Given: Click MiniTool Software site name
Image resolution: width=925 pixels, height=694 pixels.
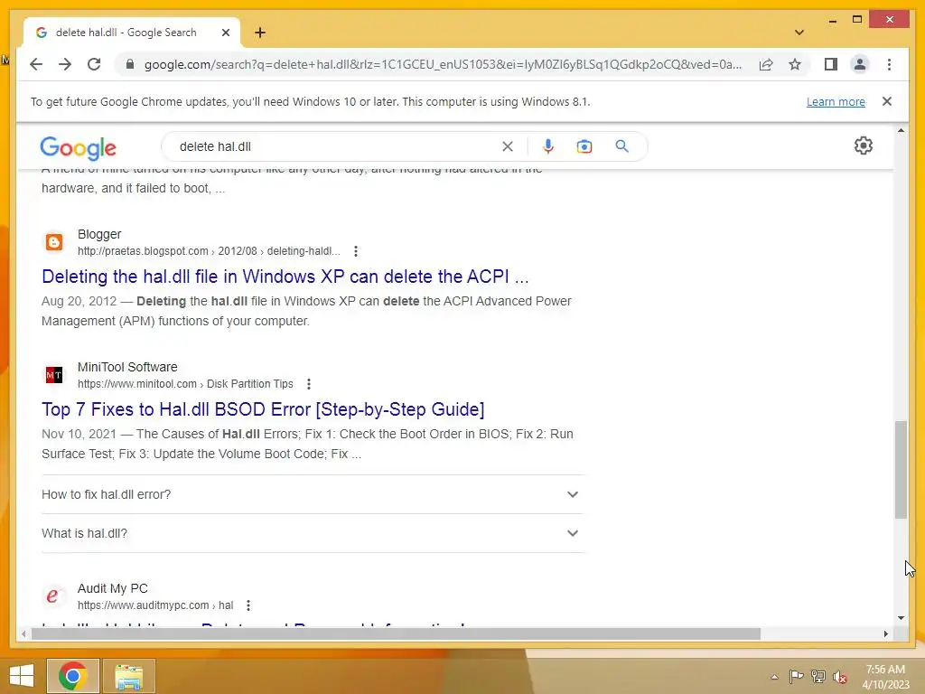Looking at the screenshot, I should [x=126, y=367].
